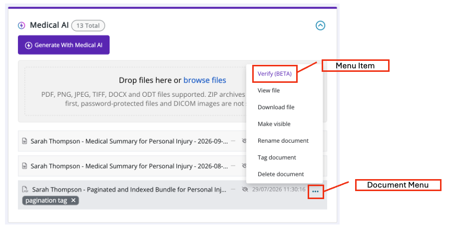Click the Medical AI section heading
The height and width of the screenshot is (229, 451).
pos(49,25)
